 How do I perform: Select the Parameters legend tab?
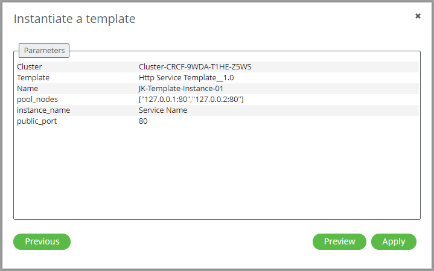point(44,51)
